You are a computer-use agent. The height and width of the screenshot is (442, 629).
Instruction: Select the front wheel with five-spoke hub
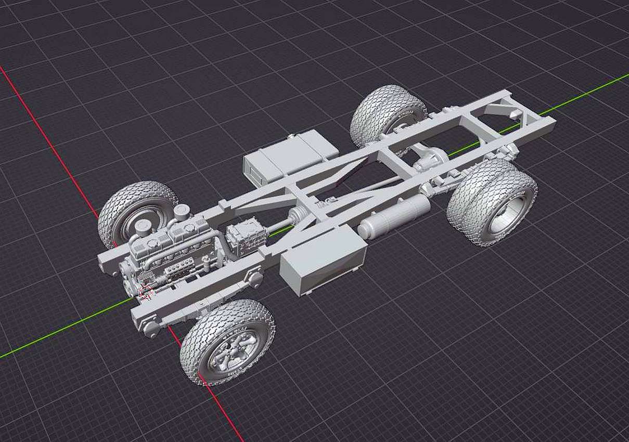pyautogui.click(x=227, y=342)
